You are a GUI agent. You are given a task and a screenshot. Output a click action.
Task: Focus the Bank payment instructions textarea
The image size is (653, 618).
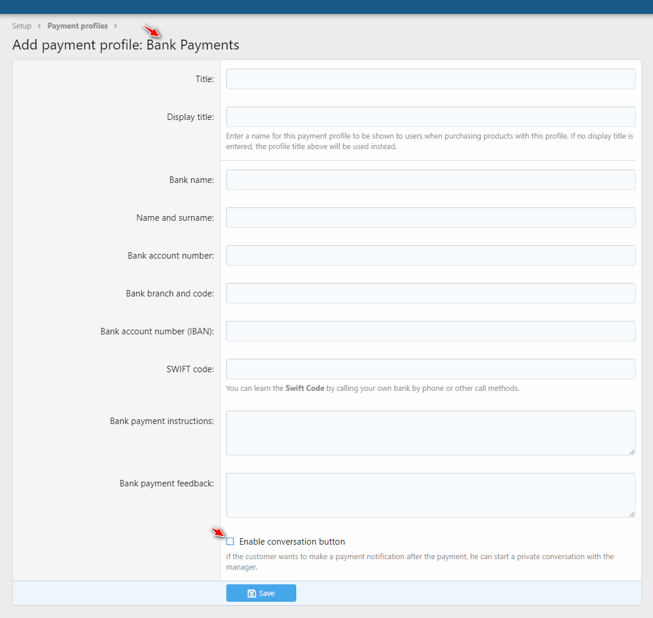coord(430,433)
